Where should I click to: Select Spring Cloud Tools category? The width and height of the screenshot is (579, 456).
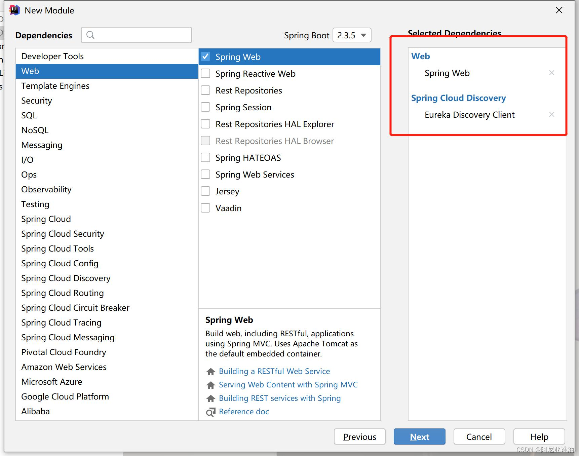coord(107,249)
